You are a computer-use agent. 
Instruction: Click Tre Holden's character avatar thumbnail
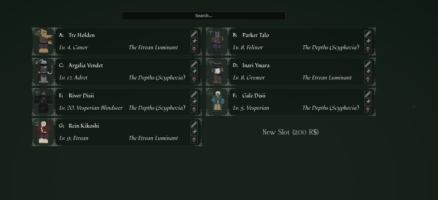pyautogui.click(x=43, y=41)
